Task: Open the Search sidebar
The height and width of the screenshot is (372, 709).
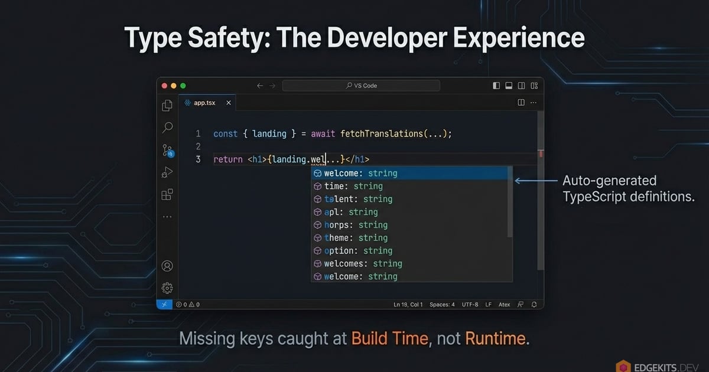Action: point(167,128)
